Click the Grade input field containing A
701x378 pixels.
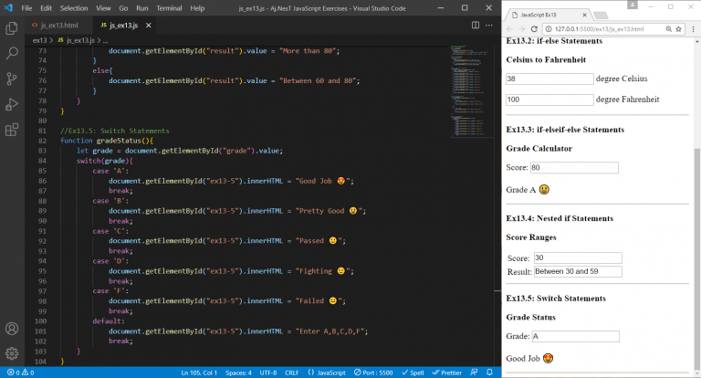[575, 336]
